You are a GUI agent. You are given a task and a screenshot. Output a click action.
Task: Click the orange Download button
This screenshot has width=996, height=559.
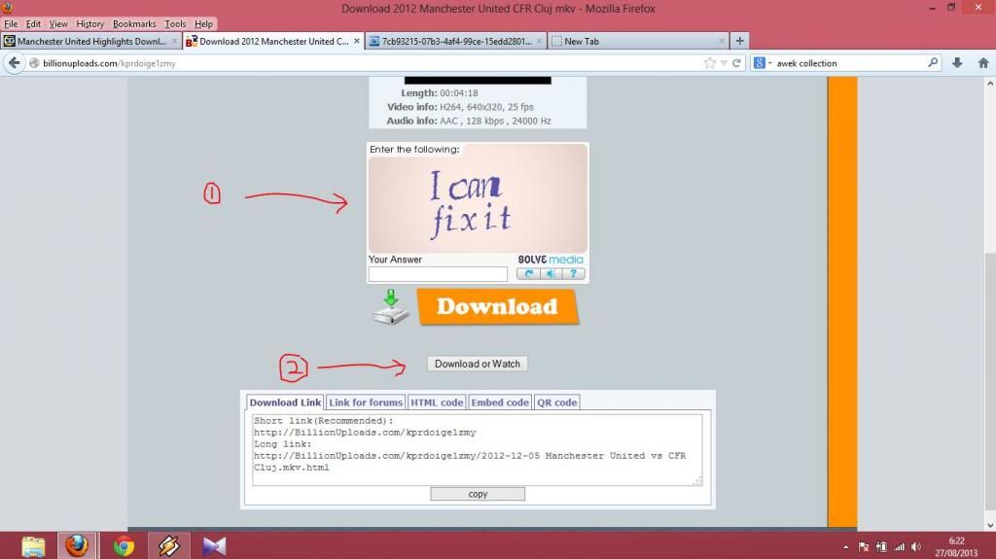pos(497,307)
